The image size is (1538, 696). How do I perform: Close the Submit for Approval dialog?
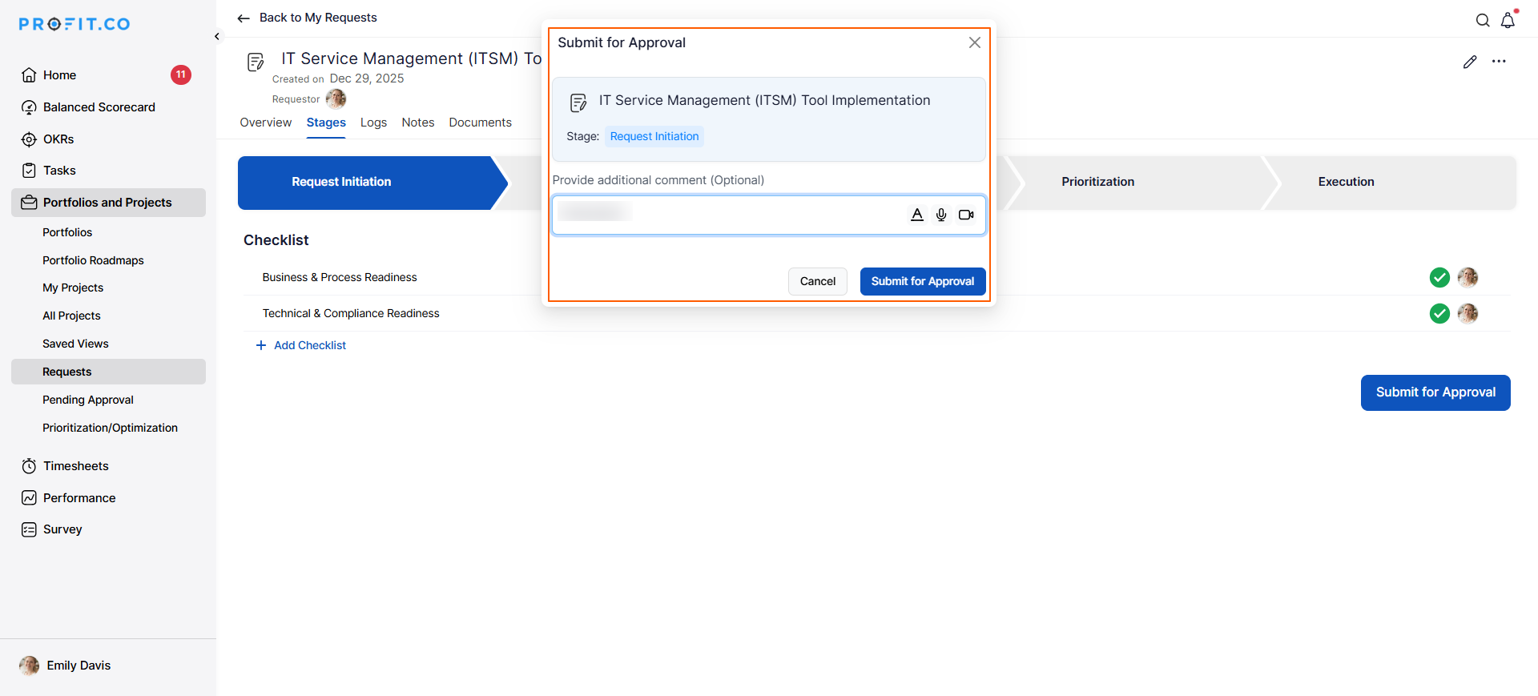coord(974,42)
